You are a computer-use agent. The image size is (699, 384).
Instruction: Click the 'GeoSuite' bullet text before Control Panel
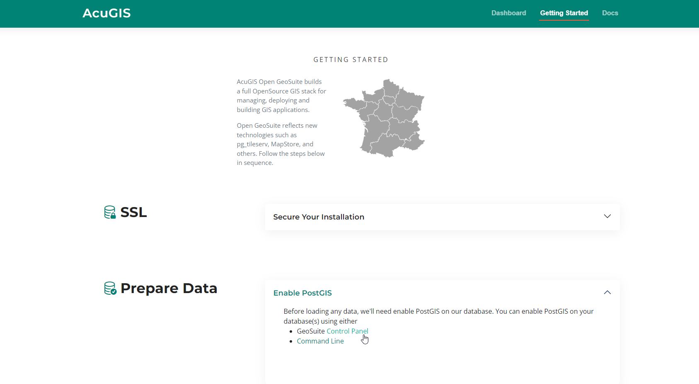(311, 331)
